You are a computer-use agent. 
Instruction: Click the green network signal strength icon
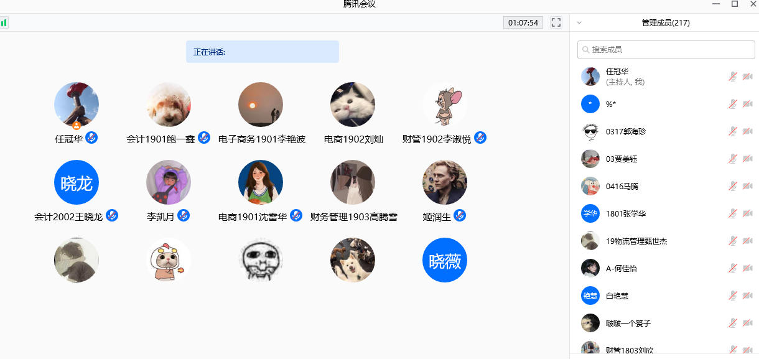click(x=4, y=22)
